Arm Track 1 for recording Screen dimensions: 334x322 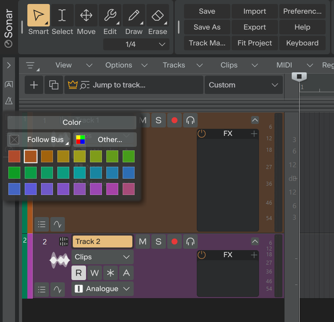174,120
